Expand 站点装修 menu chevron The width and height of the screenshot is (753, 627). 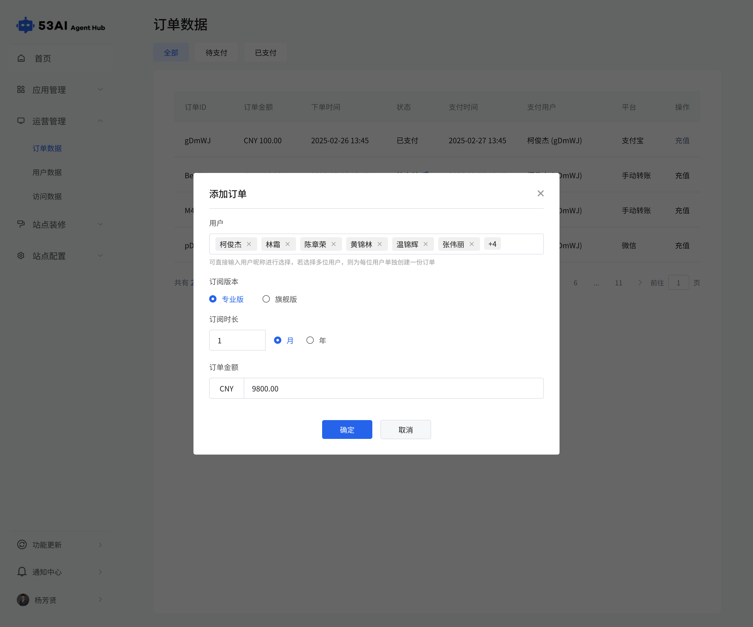[x=100, y=224]
